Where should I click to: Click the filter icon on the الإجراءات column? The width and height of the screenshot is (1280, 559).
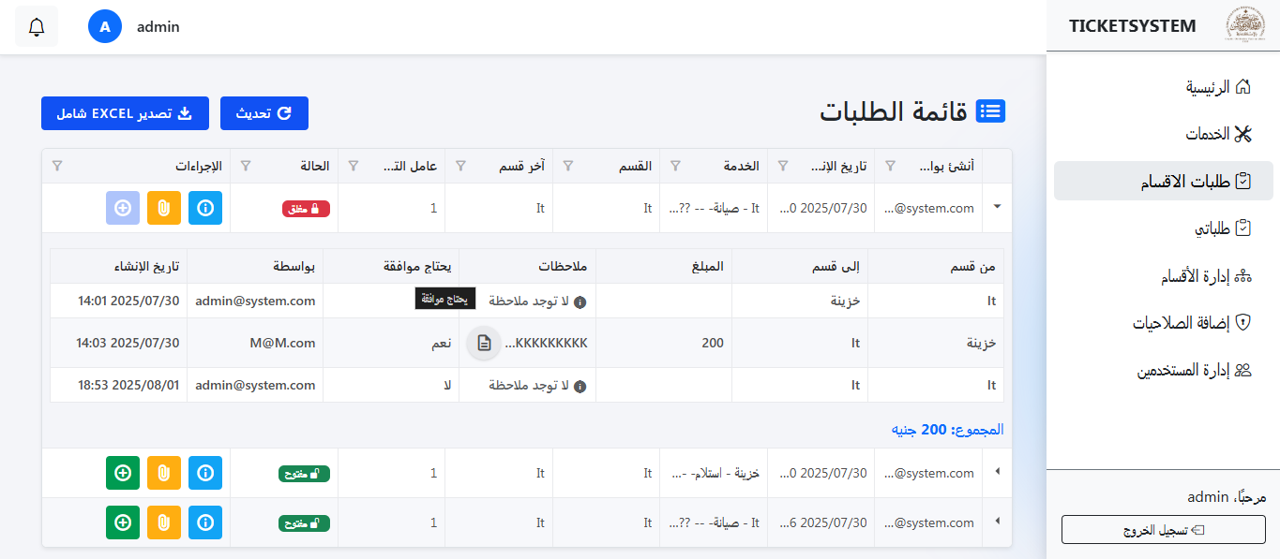58,166
